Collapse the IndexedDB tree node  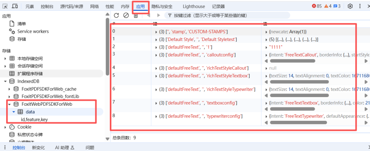click(x=5, y=81)
